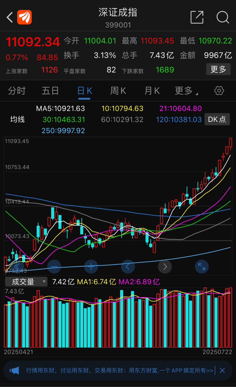Tap the 金额 value 9967亿
The width and height of the screenshot is (236, 387).
pyautogui.click(x=218, y=55)
